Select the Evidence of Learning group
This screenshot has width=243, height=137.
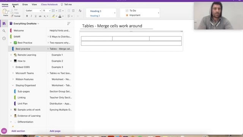(x=29, y=116)
